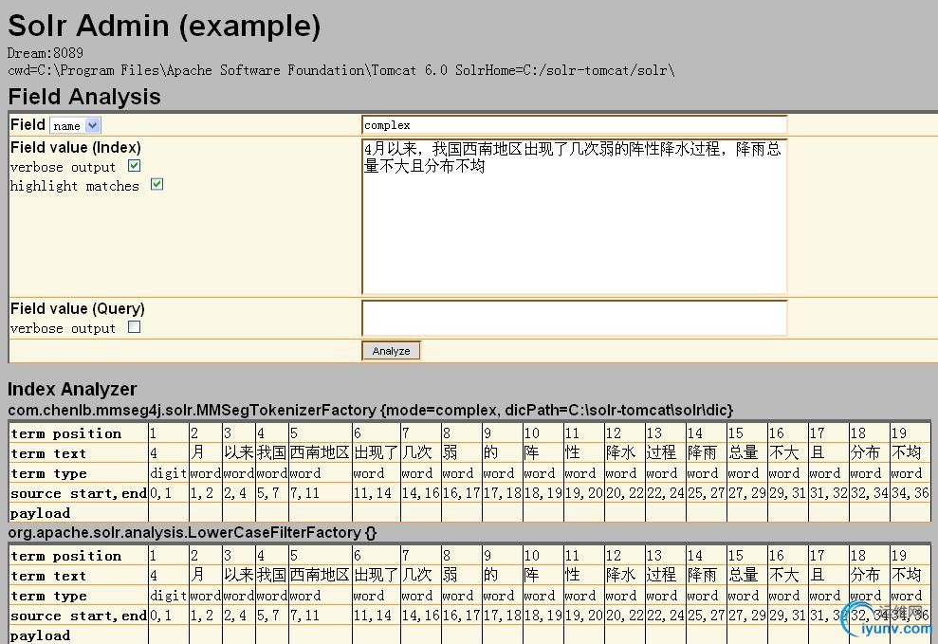The height and width of the screenshot is (644, 938).
Task: Click term text "以来" in MMSegTokenizerFactory table
Action: [239, 452]
